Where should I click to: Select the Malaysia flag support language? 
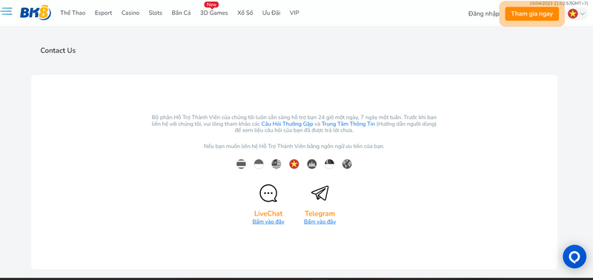click(276, 164)
